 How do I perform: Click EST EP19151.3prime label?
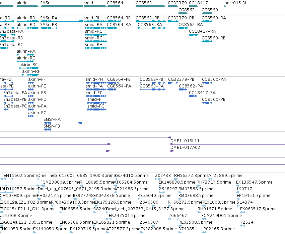coord(253,196)
